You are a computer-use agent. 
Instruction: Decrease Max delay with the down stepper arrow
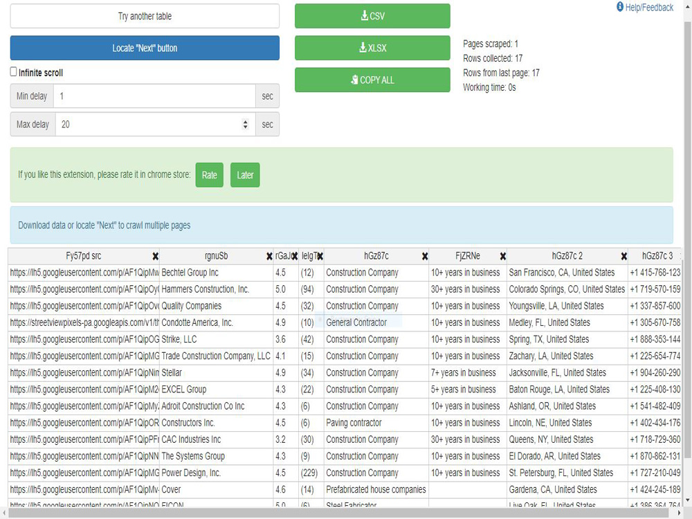[246, 127]
